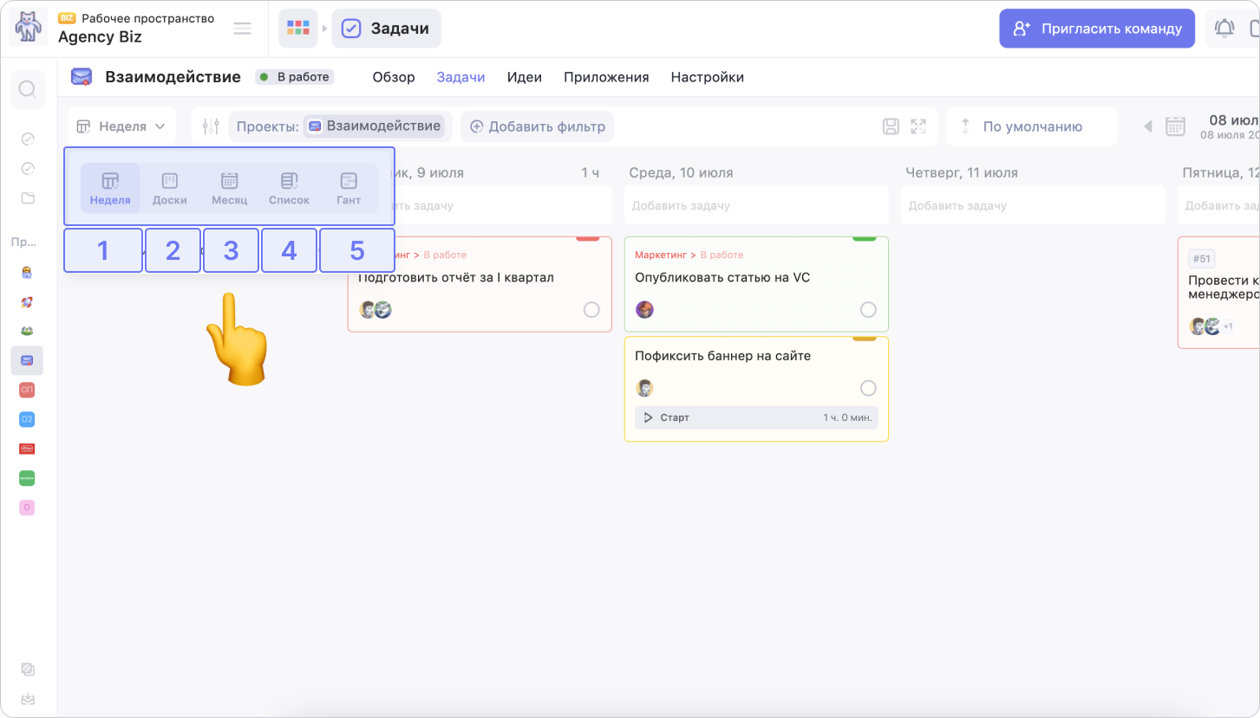Viewport: 1260px width, 718px height.
Task: Expand view to fullscreen using arrows icon
Action: click(918, 126)
